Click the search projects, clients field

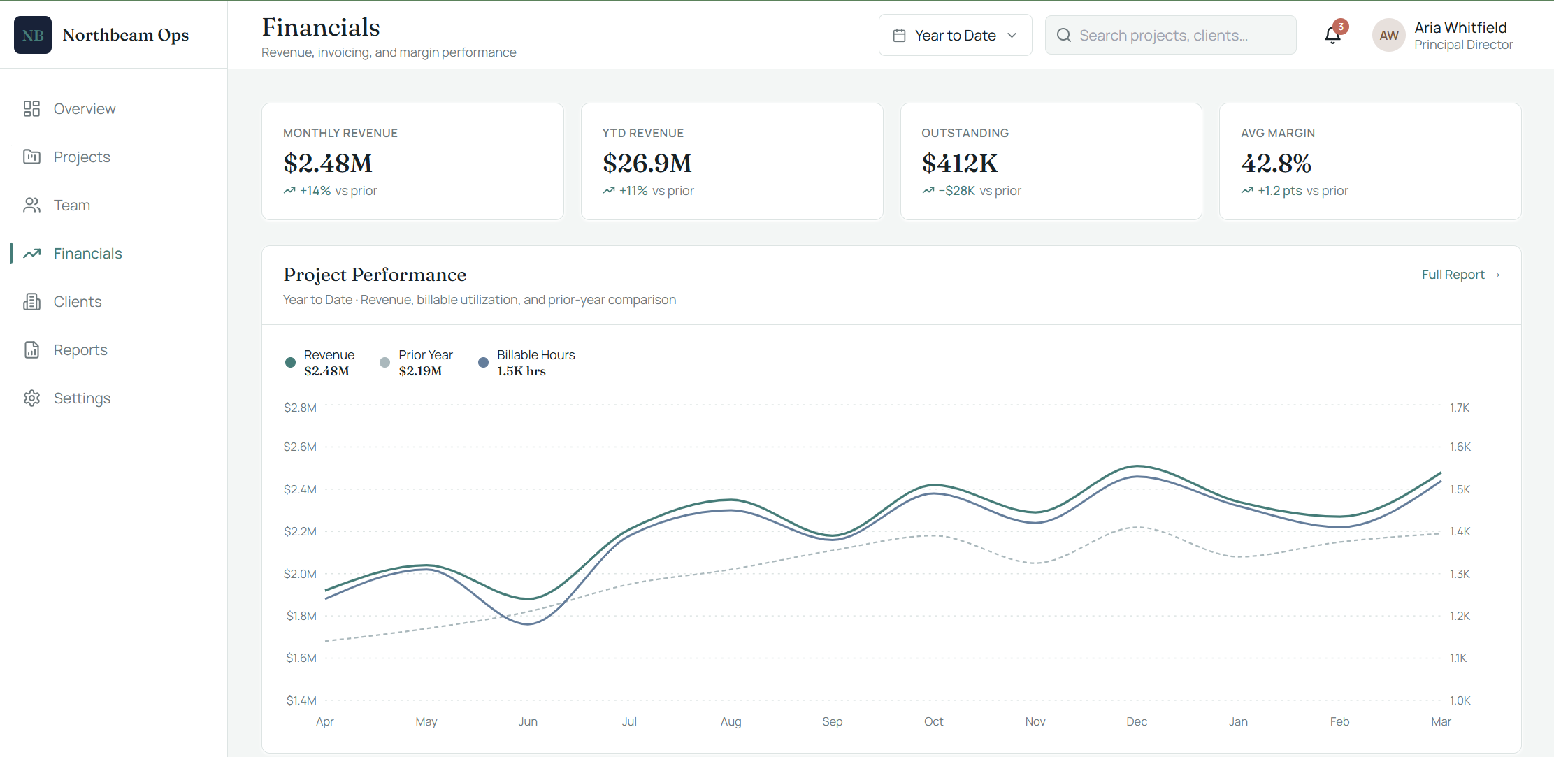coord(1170,35)
